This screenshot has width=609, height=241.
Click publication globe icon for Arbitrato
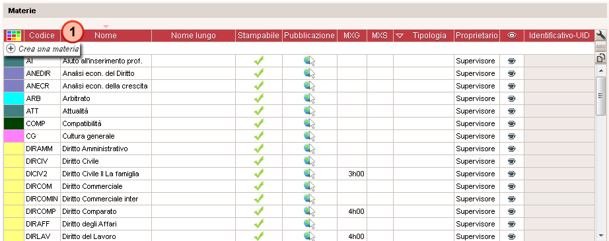[x=310, y=98]
